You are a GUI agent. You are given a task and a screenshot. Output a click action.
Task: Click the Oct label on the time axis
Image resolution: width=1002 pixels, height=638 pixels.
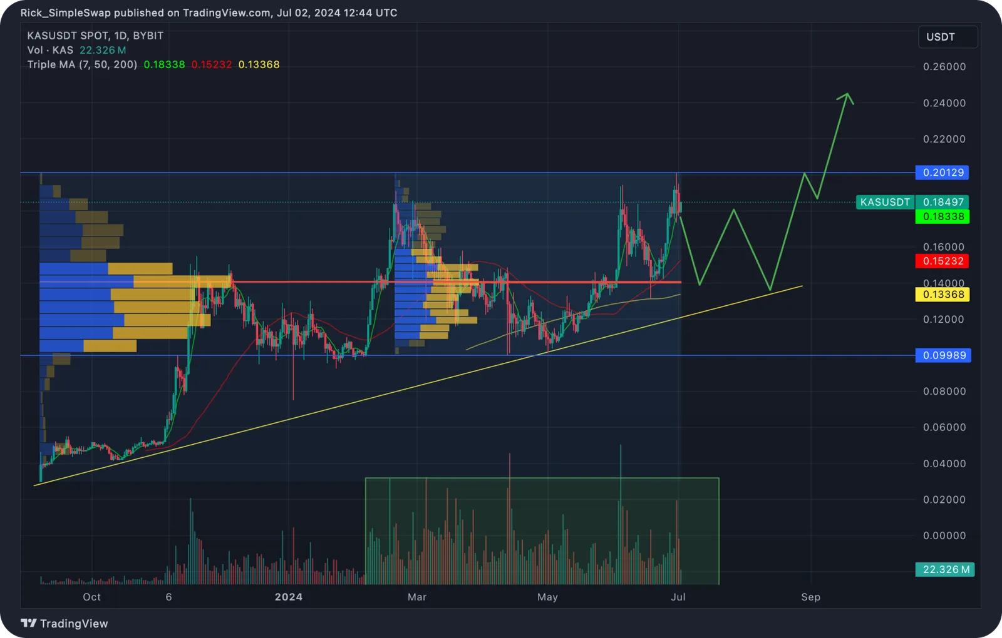click(92, 597)
